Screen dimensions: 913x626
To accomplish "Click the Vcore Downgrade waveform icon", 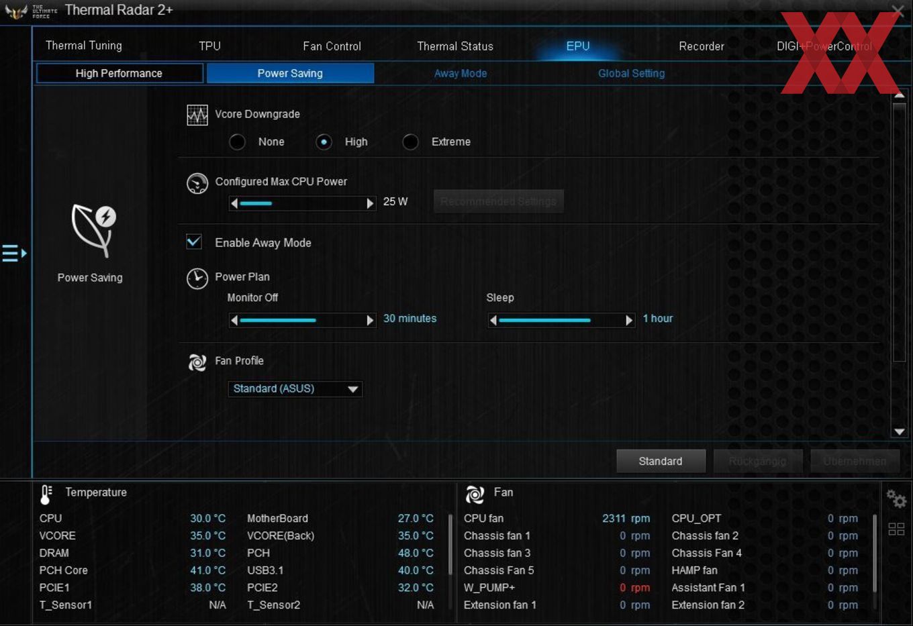I will [197, 115].
